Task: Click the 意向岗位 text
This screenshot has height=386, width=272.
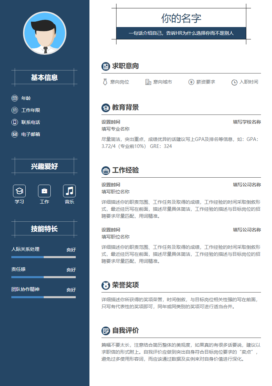Action: tap(119, 82)
